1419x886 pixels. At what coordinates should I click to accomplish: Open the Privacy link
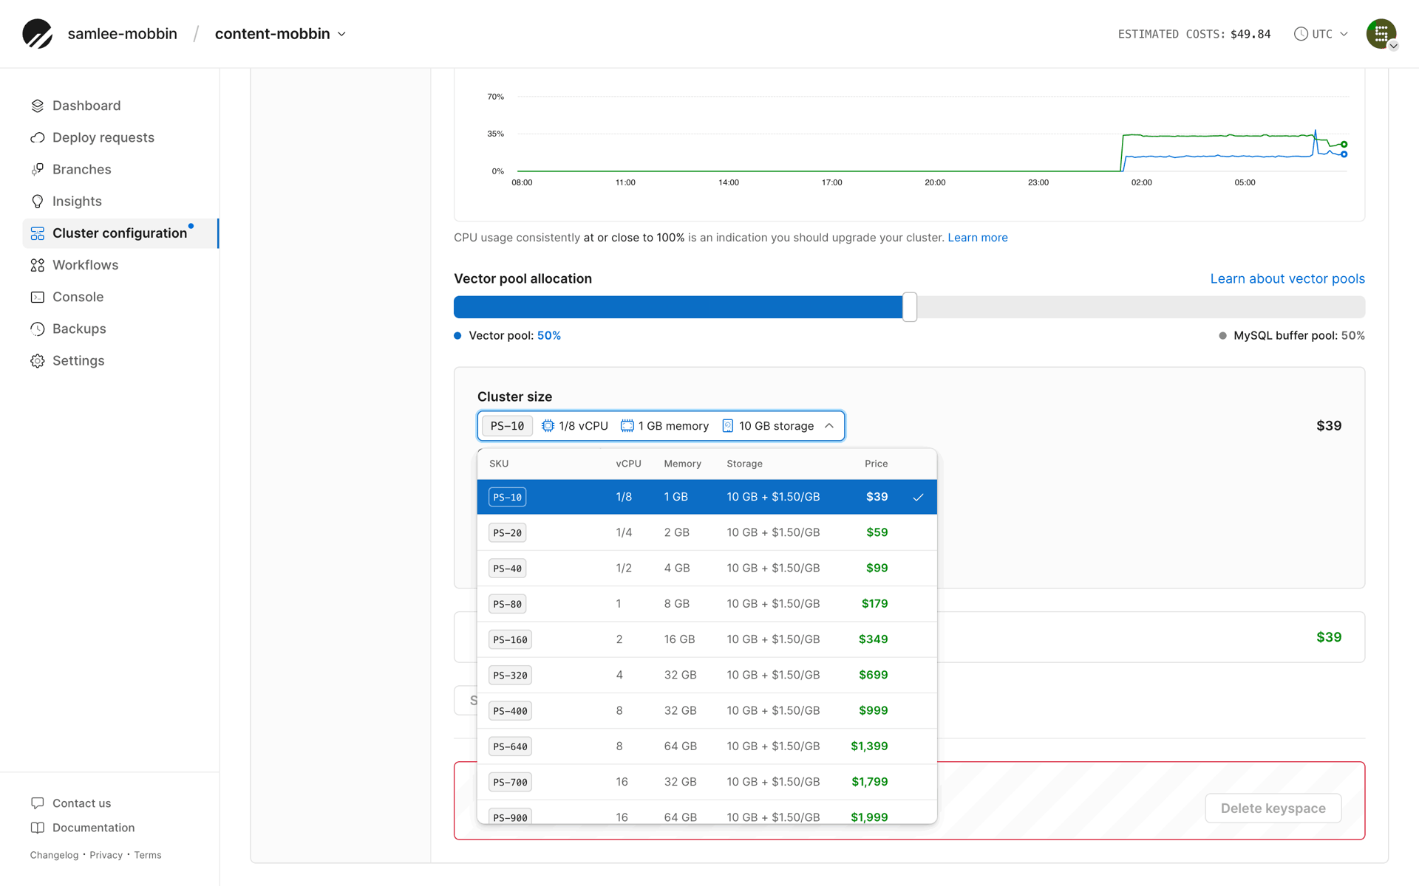pos(106,855)
